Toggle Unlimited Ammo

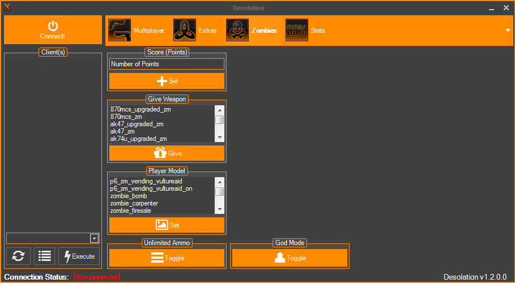coord(167,258)
